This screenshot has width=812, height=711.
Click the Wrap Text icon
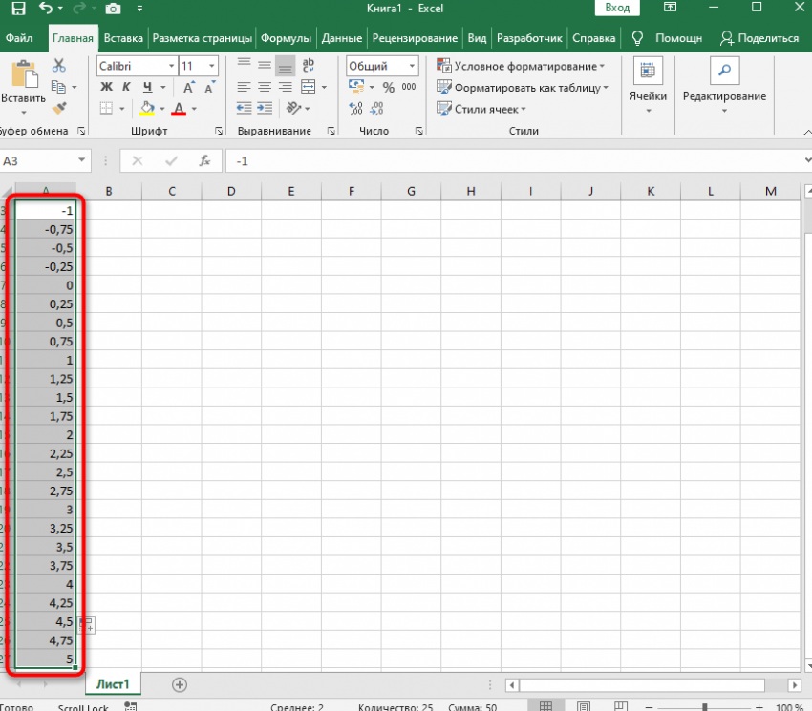click(x=308, y=66)
